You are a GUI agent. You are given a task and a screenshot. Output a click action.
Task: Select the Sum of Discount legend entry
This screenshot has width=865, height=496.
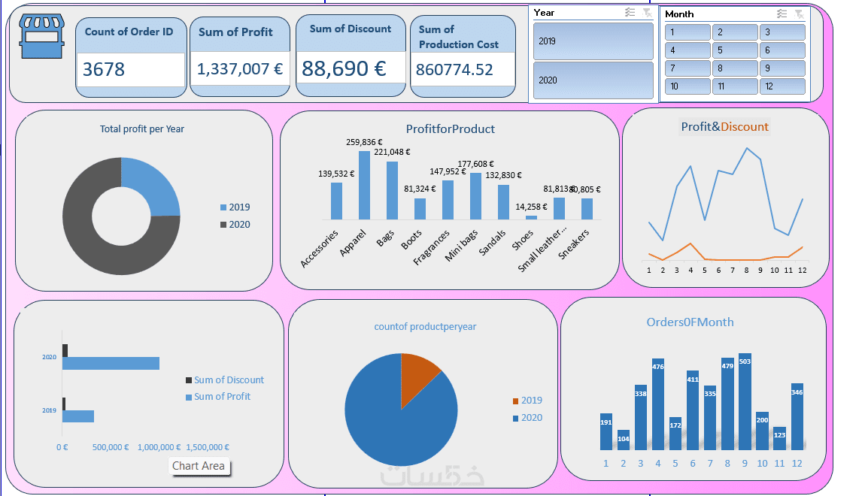225,380
